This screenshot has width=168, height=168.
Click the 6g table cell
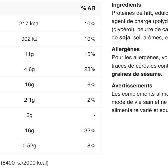pos(29,115)
